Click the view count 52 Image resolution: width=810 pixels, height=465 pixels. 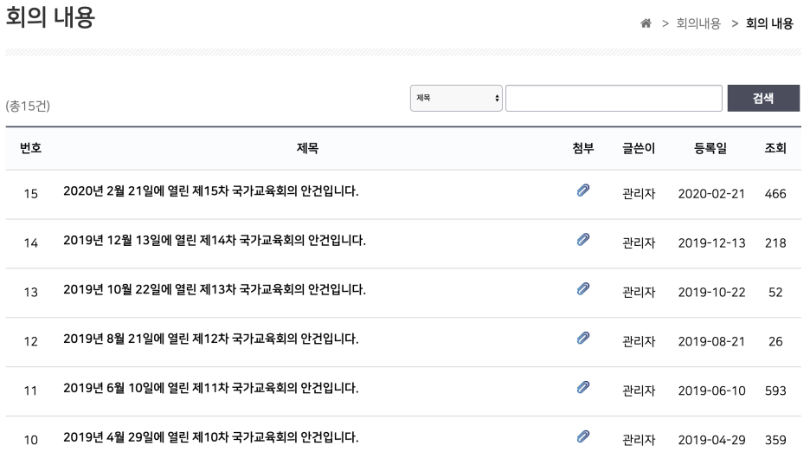(775, 293)
